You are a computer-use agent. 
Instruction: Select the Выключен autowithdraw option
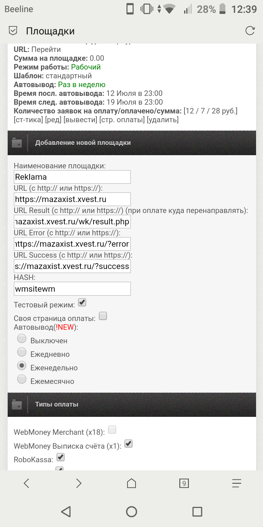[x=22, y=339]
